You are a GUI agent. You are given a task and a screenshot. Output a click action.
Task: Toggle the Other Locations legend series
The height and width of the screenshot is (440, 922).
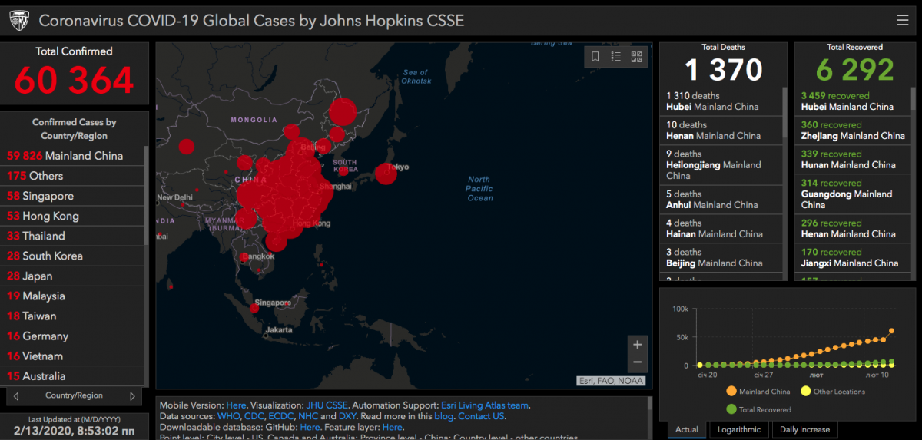coord(806,392)
